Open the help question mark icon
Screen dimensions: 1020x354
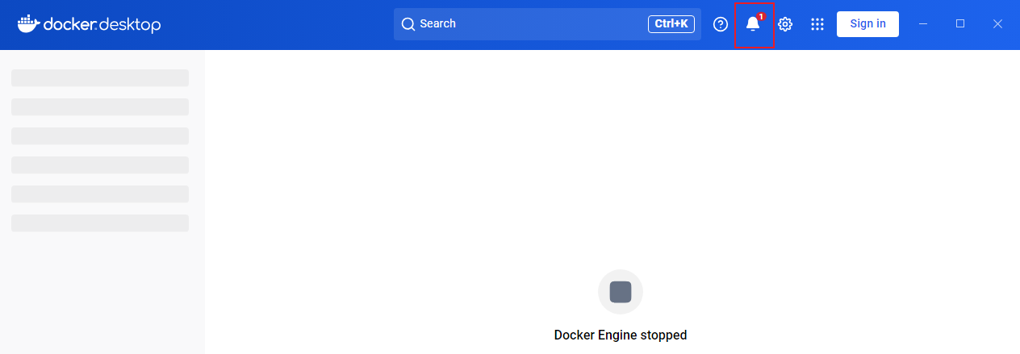721,24
